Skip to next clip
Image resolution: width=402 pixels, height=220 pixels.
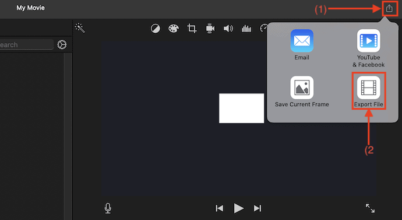click(x=258, y=208)
